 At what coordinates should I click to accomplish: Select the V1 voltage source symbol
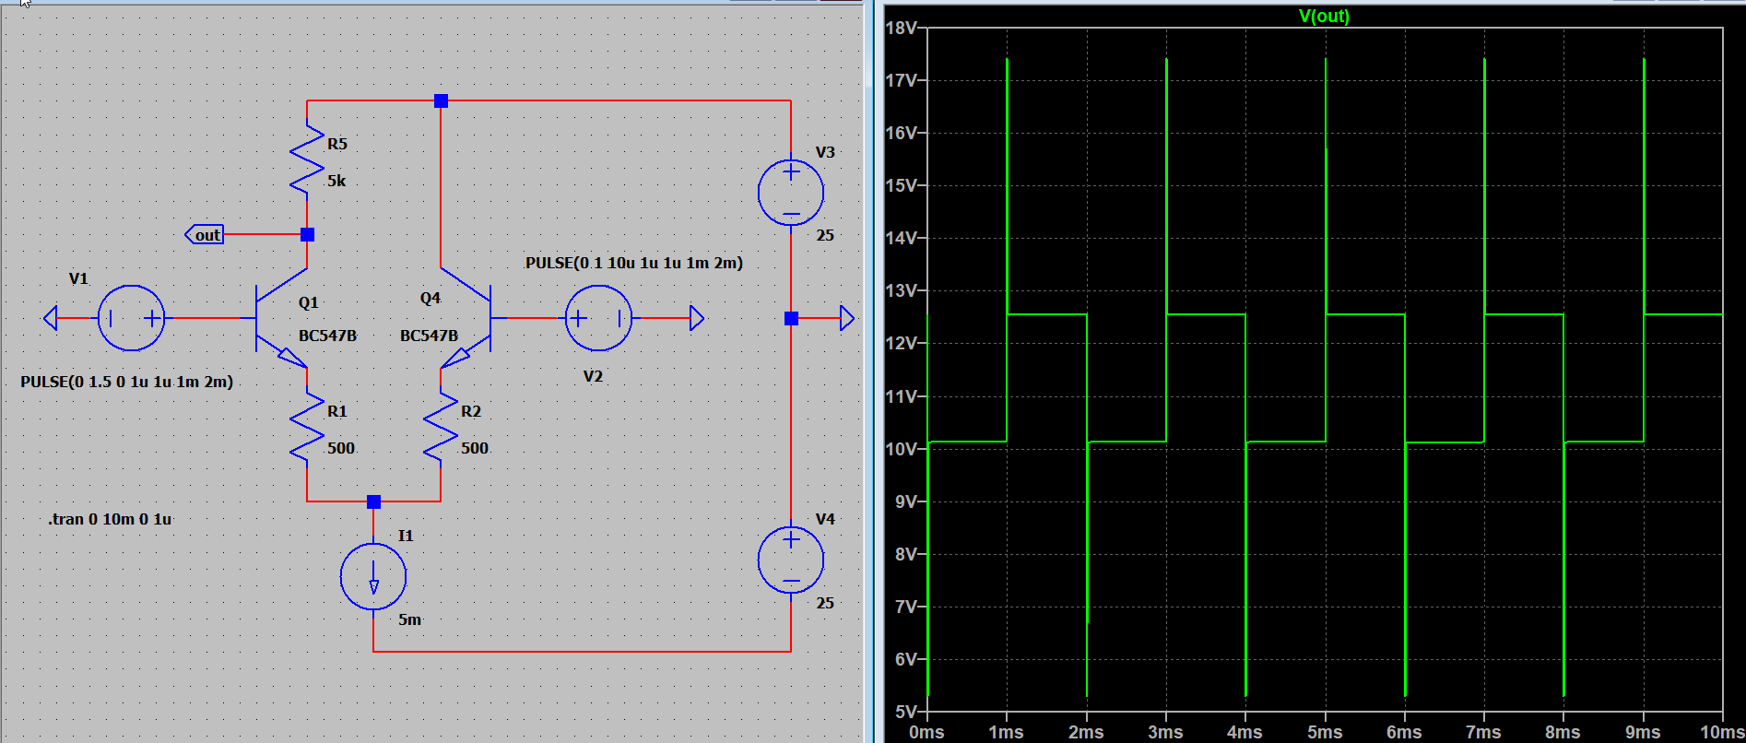coord(131,318)
